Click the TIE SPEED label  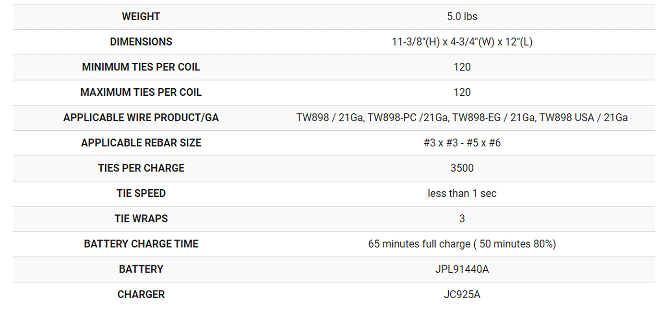141,193
